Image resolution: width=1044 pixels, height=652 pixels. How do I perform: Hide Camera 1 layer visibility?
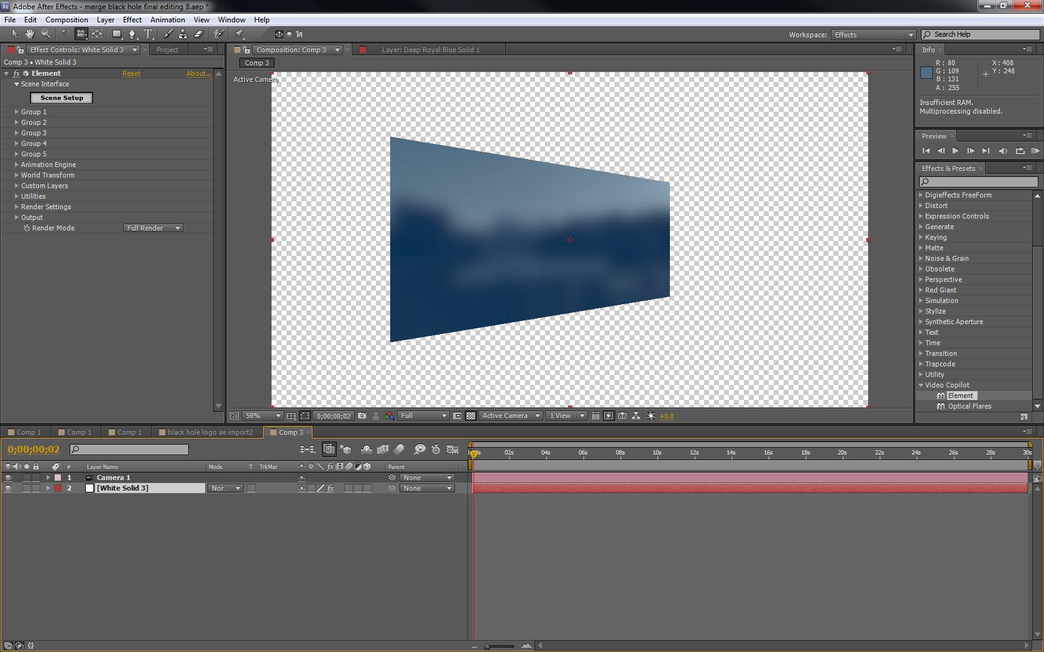8,478
